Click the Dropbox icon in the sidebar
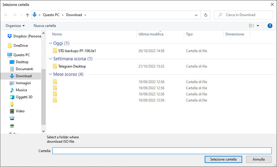The height and width of the screenshot is (167, 277). [10, 36]
